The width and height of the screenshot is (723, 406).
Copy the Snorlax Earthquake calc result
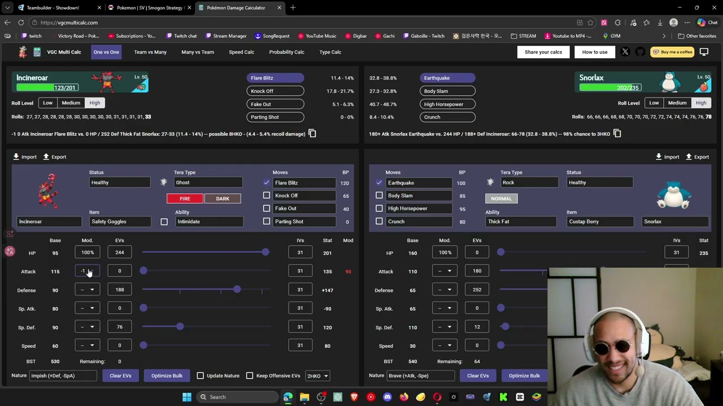click(617, 134)
